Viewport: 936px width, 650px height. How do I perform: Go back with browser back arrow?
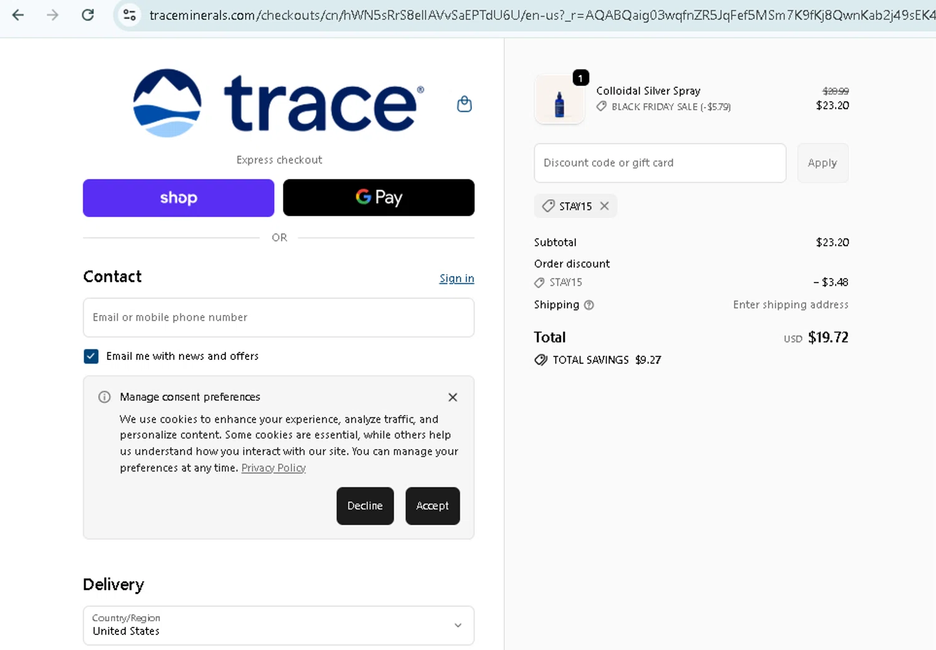(x=18, y=15)
